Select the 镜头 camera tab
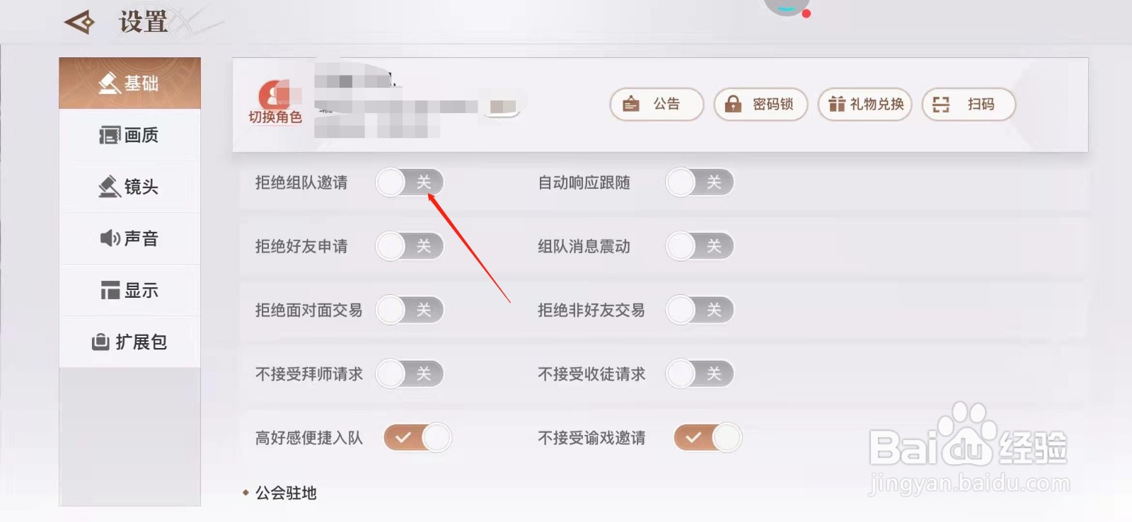1132x522 pixels. (129, 187)
